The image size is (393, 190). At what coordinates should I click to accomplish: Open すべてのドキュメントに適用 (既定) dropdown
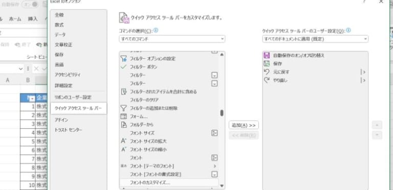click(315, 39)
